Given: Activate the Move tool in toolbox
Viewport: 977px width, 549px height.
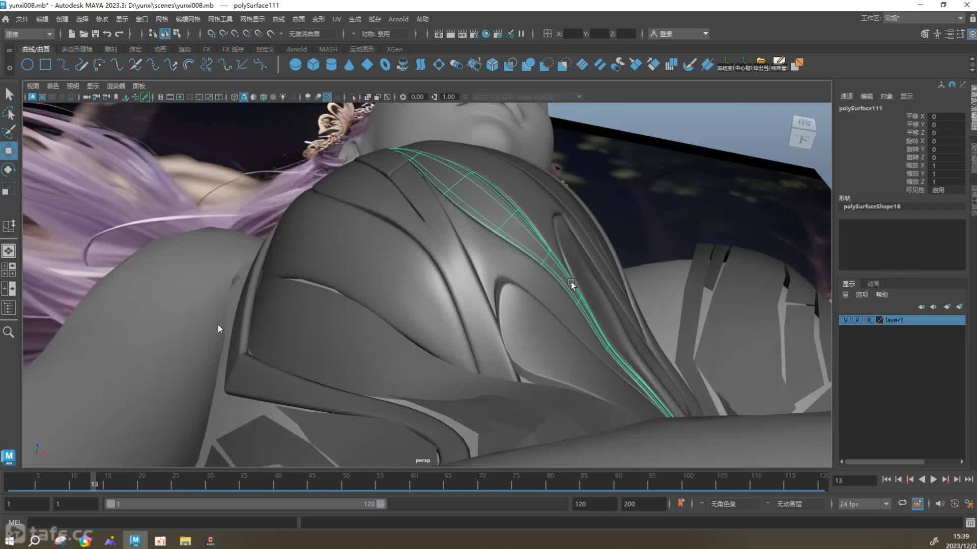Looking at the screenshot, I should pos(9,150).
